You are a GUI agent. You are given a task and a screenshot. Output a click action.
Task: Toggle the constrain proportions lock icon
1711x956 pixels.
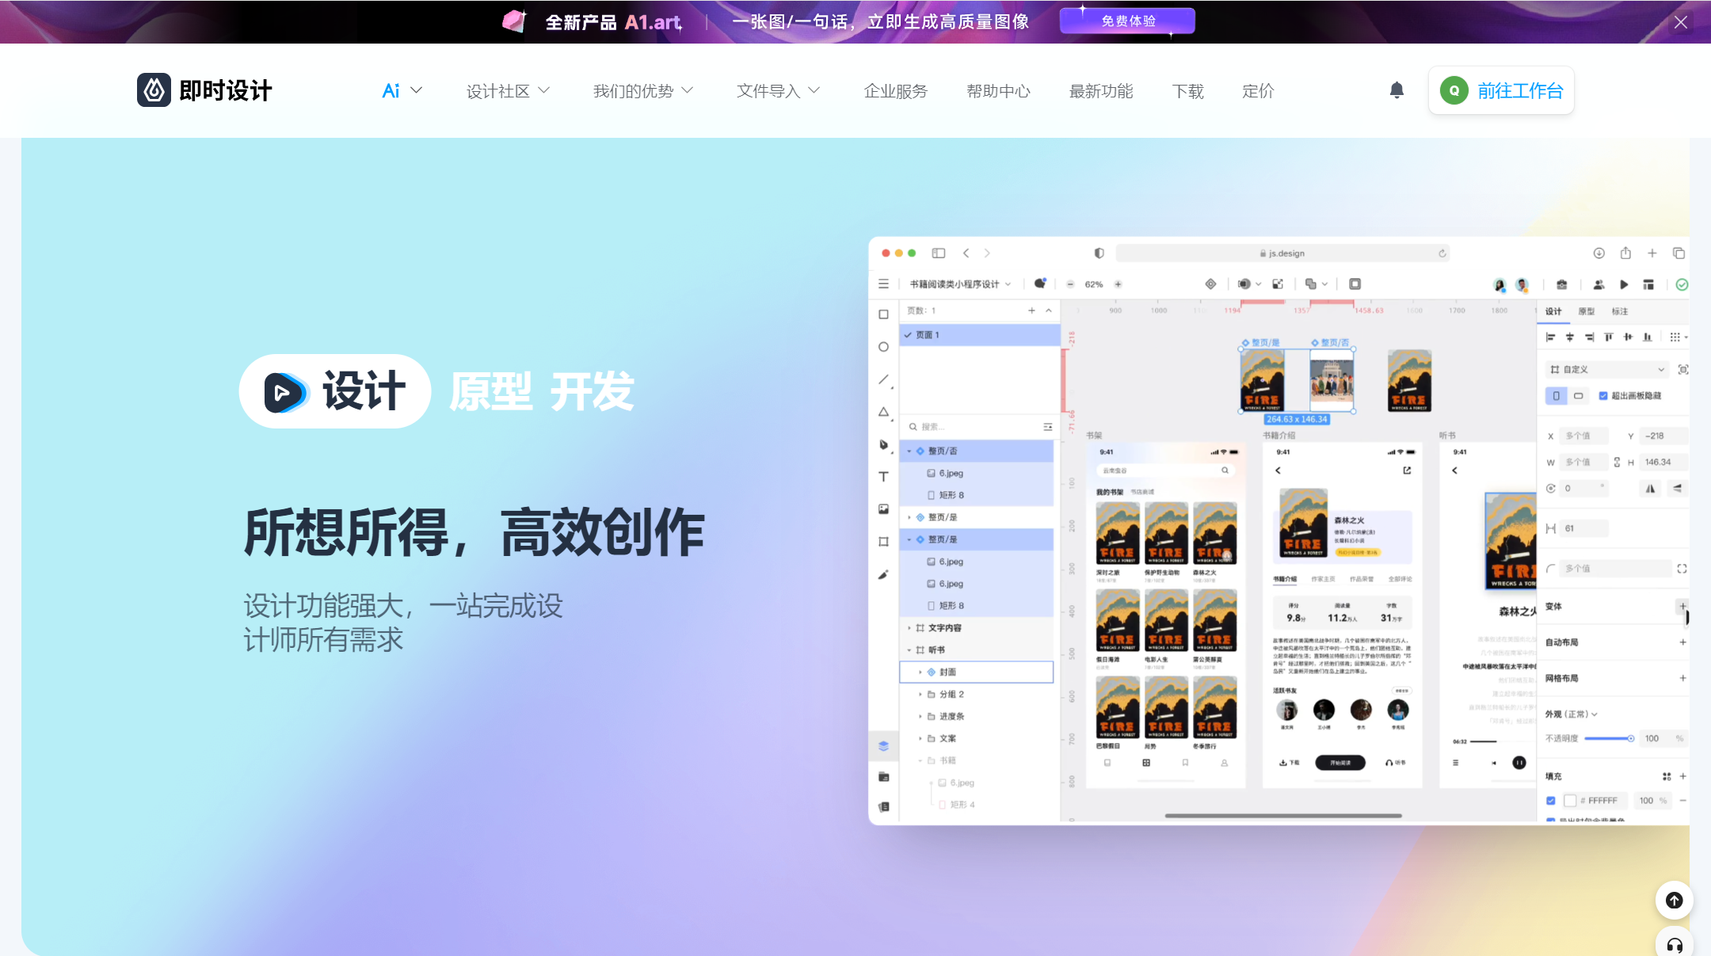1617,462
